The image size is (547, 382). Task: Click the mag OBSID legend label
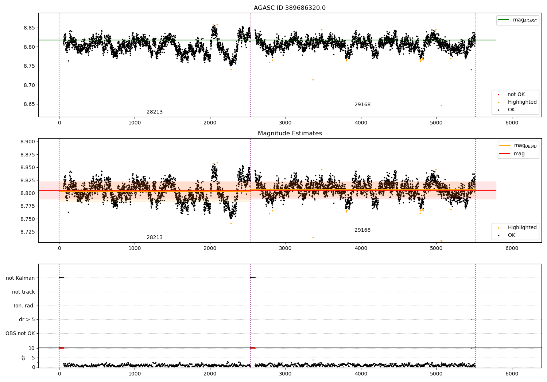click(x=525, y=146)
